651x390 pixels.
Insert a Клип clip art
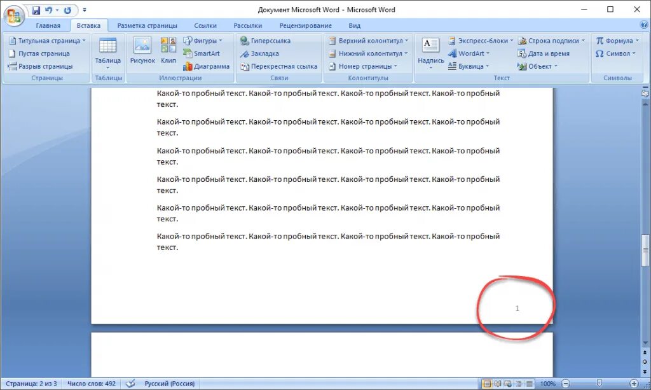click(x=168, y=51)
